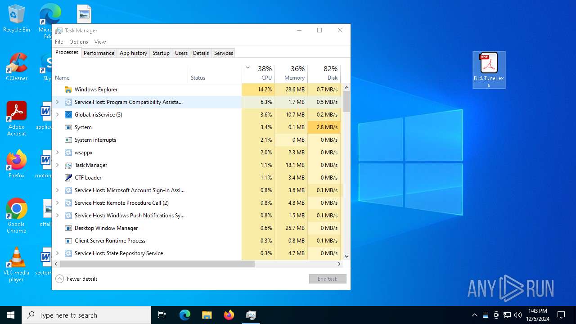Screen dimensions: 576x324
Task: Click the wsappx gear icon
Action: pos(68,153)
